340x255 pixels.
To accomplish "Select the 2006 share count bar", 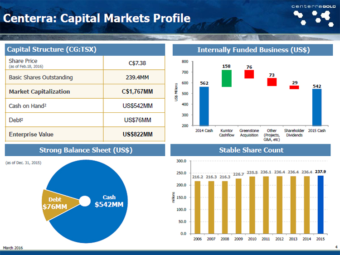I will tap(198, 207).
